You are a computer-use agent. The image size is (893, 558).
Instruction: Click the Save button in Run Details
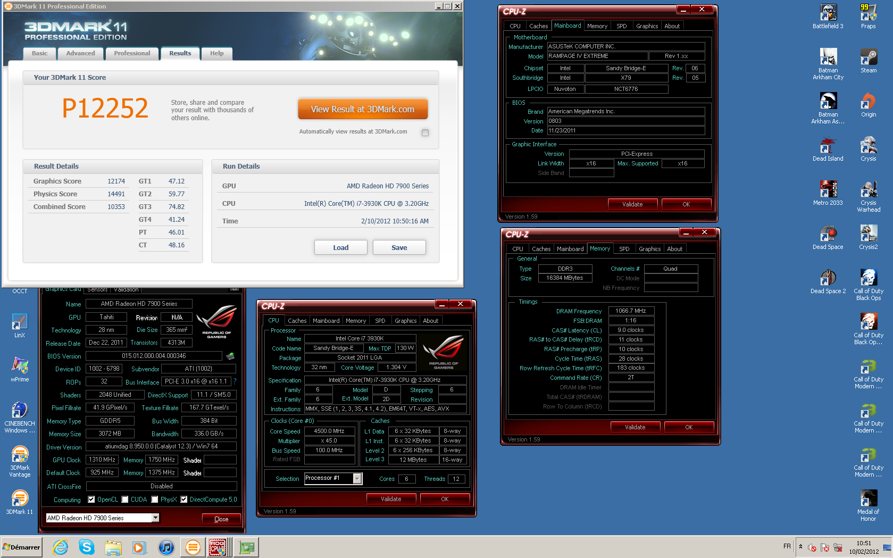(x=399, y=247)
